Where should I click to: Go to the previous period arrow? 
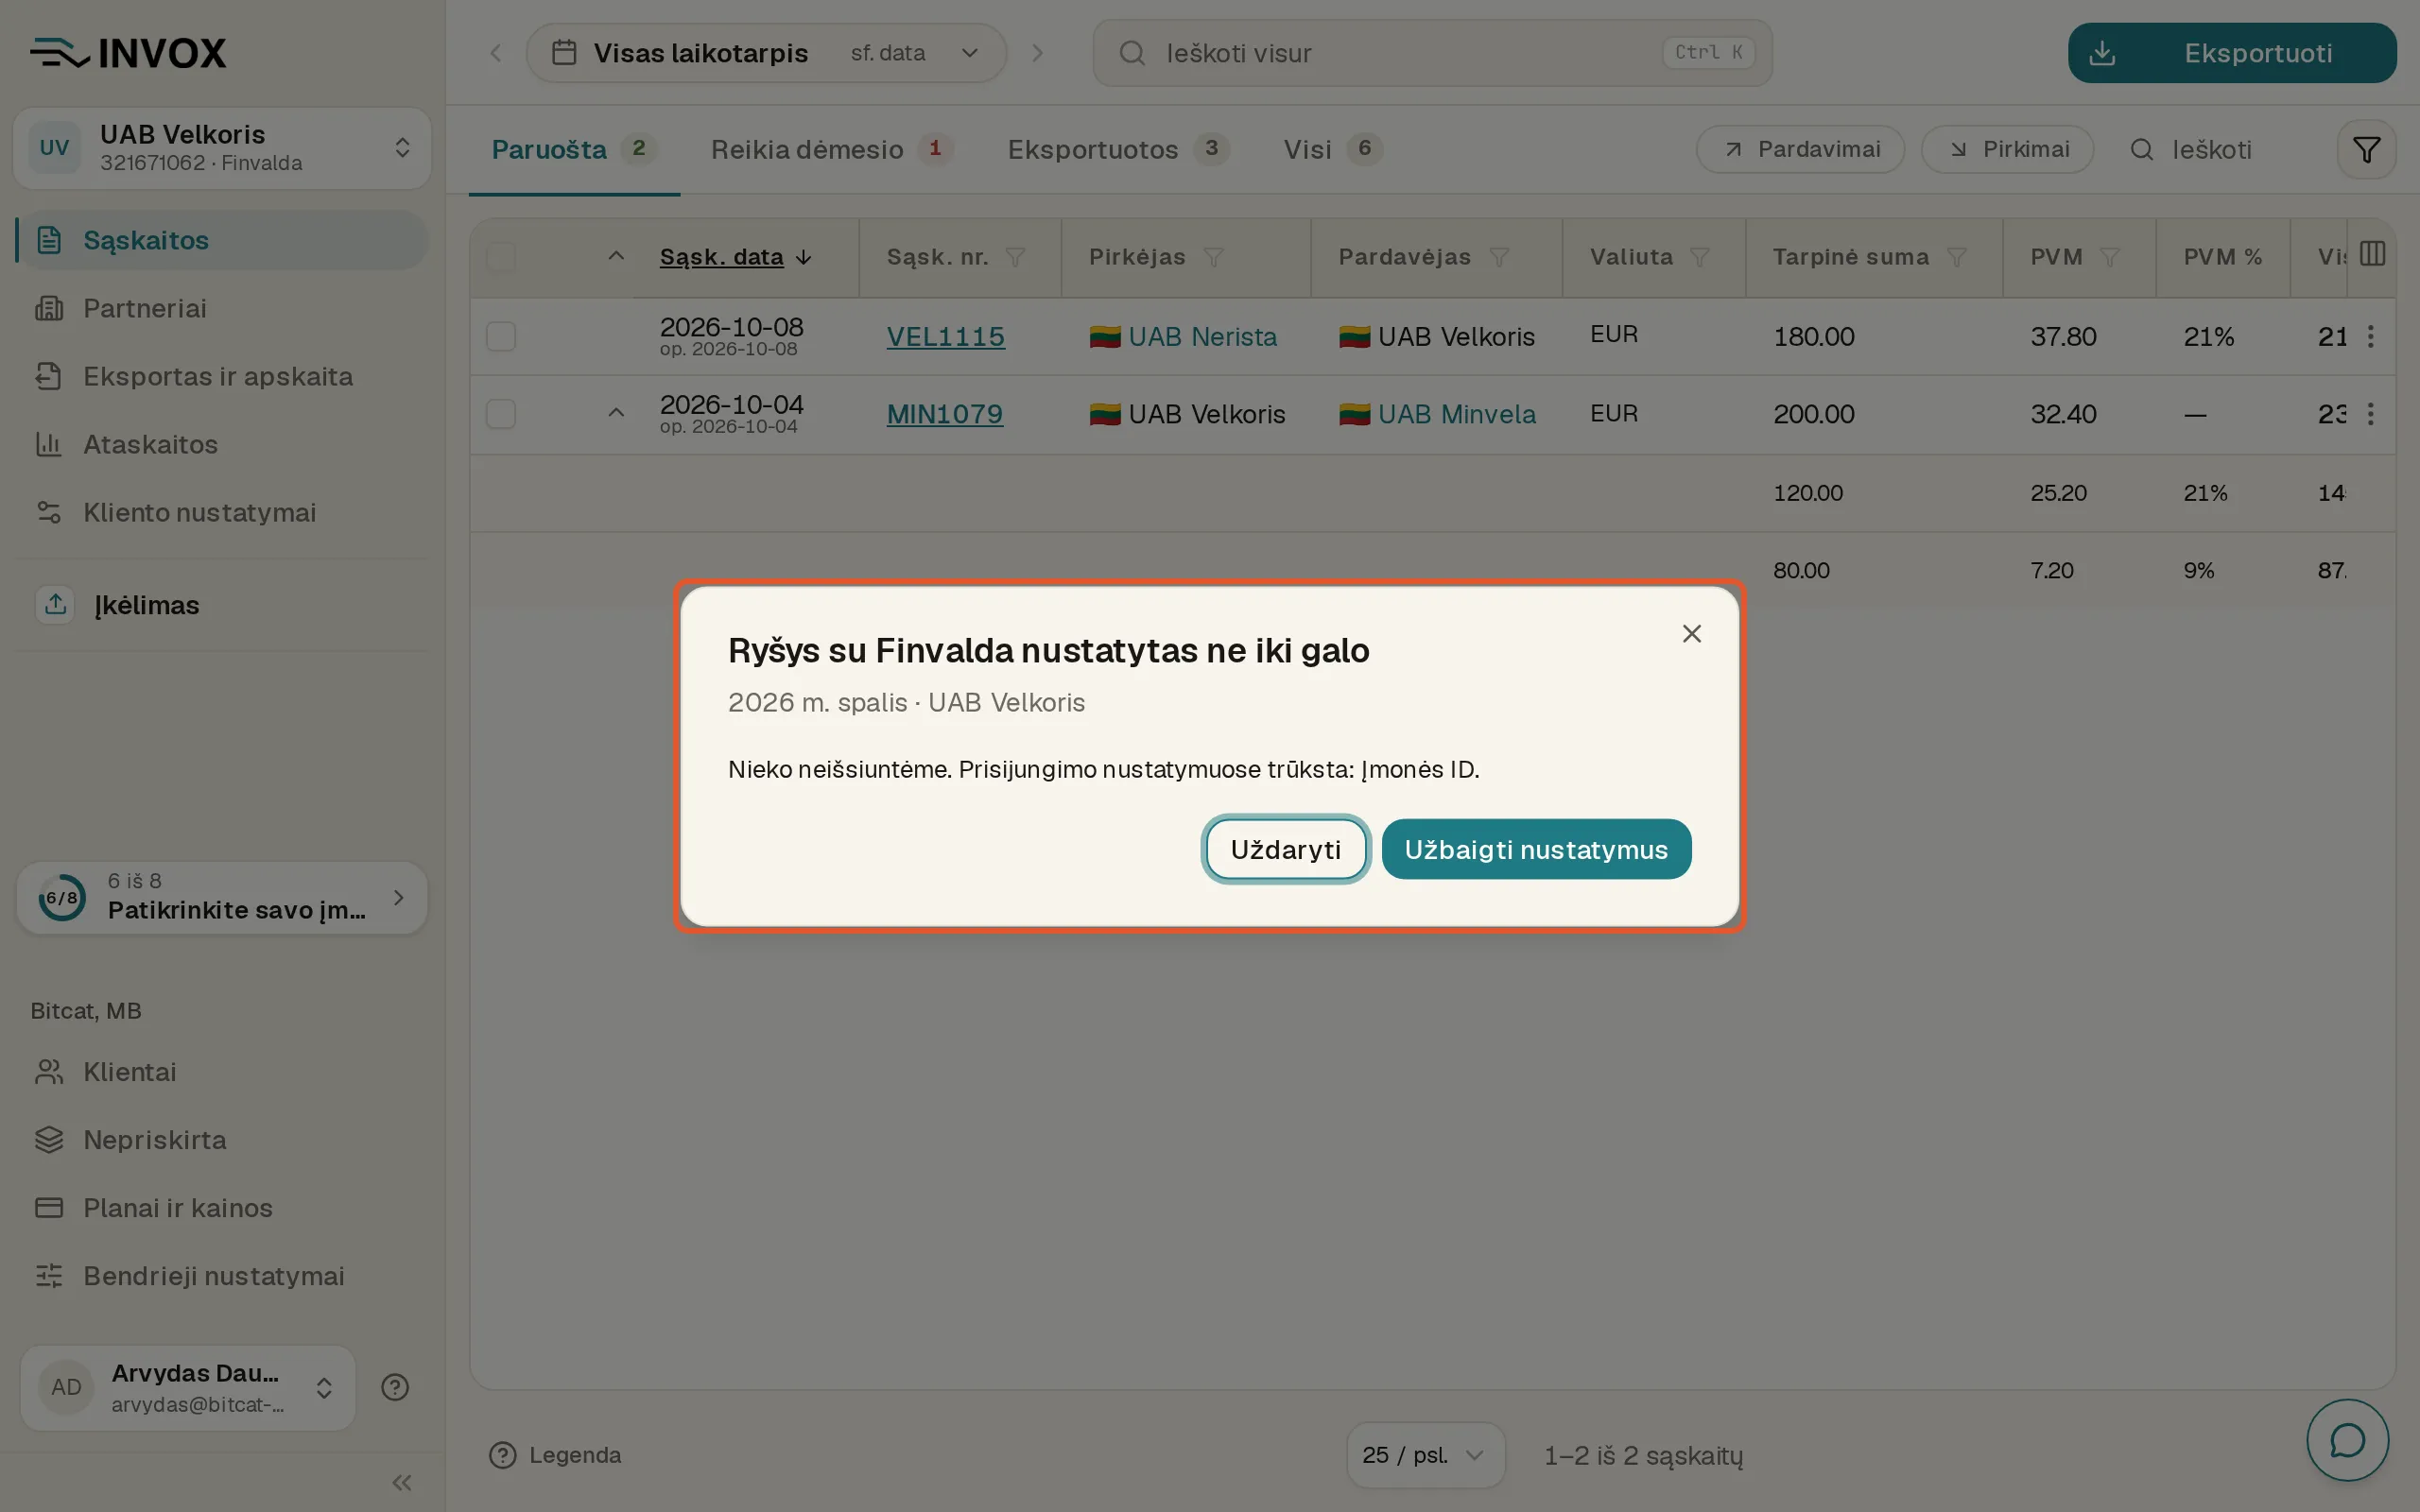pyautogui.click(x=496, y=53)
